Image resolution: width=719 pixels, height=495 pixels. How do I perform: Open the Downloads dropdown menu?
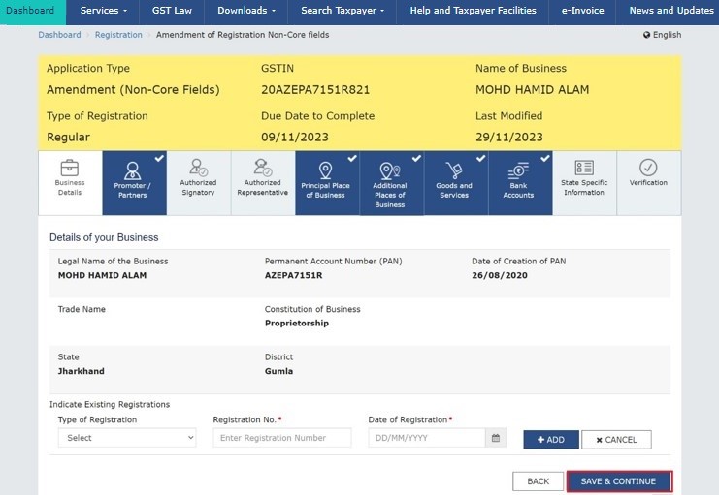[245, 11]
